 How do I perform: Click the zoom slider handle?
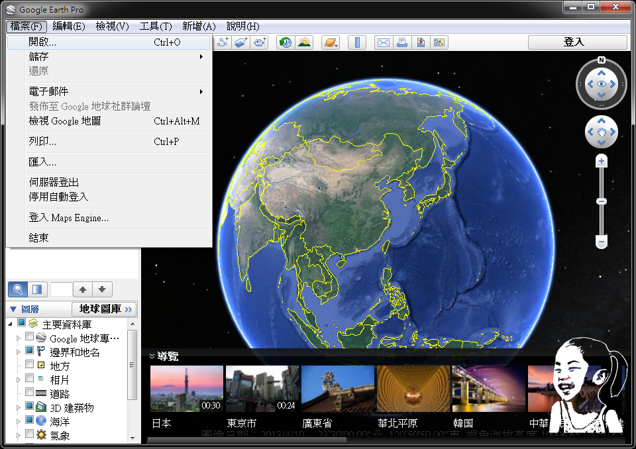602,201
